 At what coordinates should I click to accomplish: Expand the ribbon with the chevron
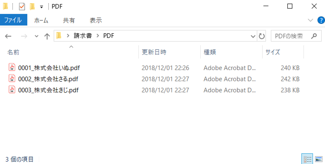tap(310, 20)
